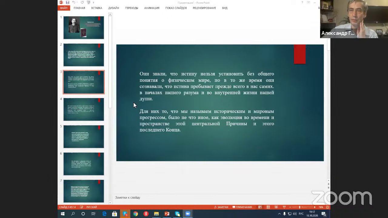This screenshot has width=388, height=218.
Task: Zoom out using the minus button
Action: [290, 207]
